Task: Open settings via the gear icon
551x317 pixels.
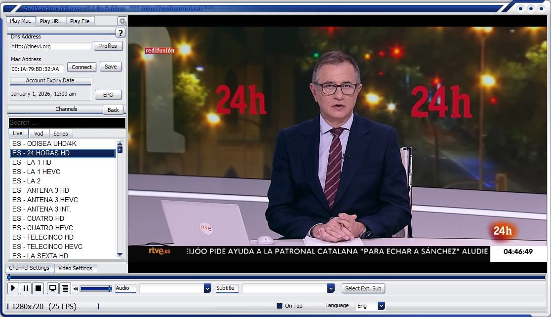Action: (122, 21)
